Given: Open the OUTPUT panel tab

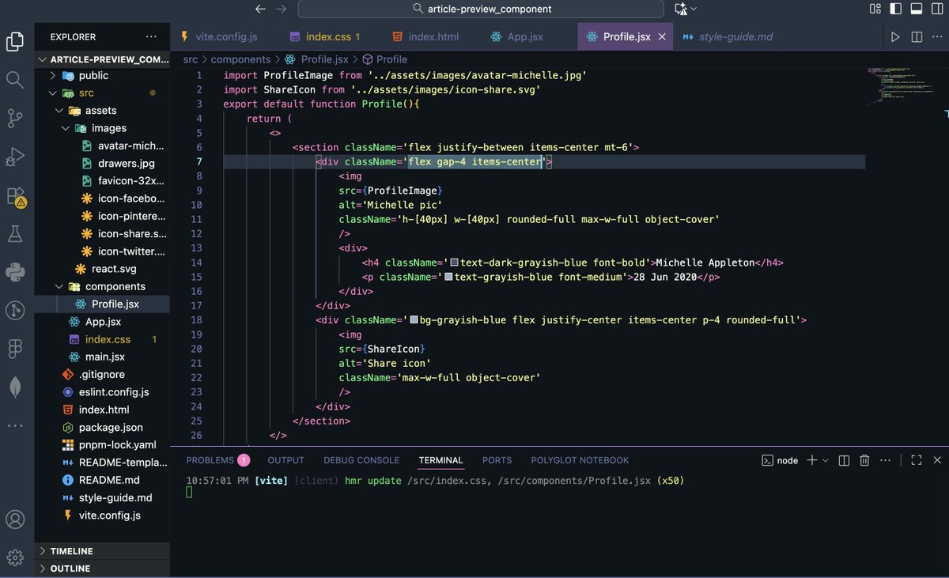Looking at the screenshot, I should pyautogui.click(x=285, y=460).
